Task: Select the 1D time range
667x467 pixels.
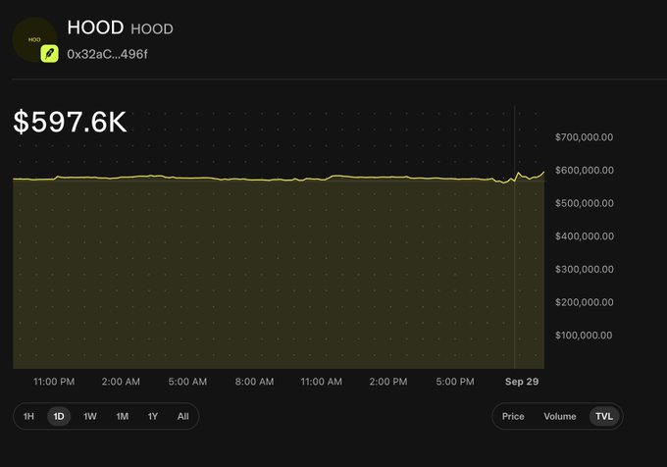Action: 59,416
